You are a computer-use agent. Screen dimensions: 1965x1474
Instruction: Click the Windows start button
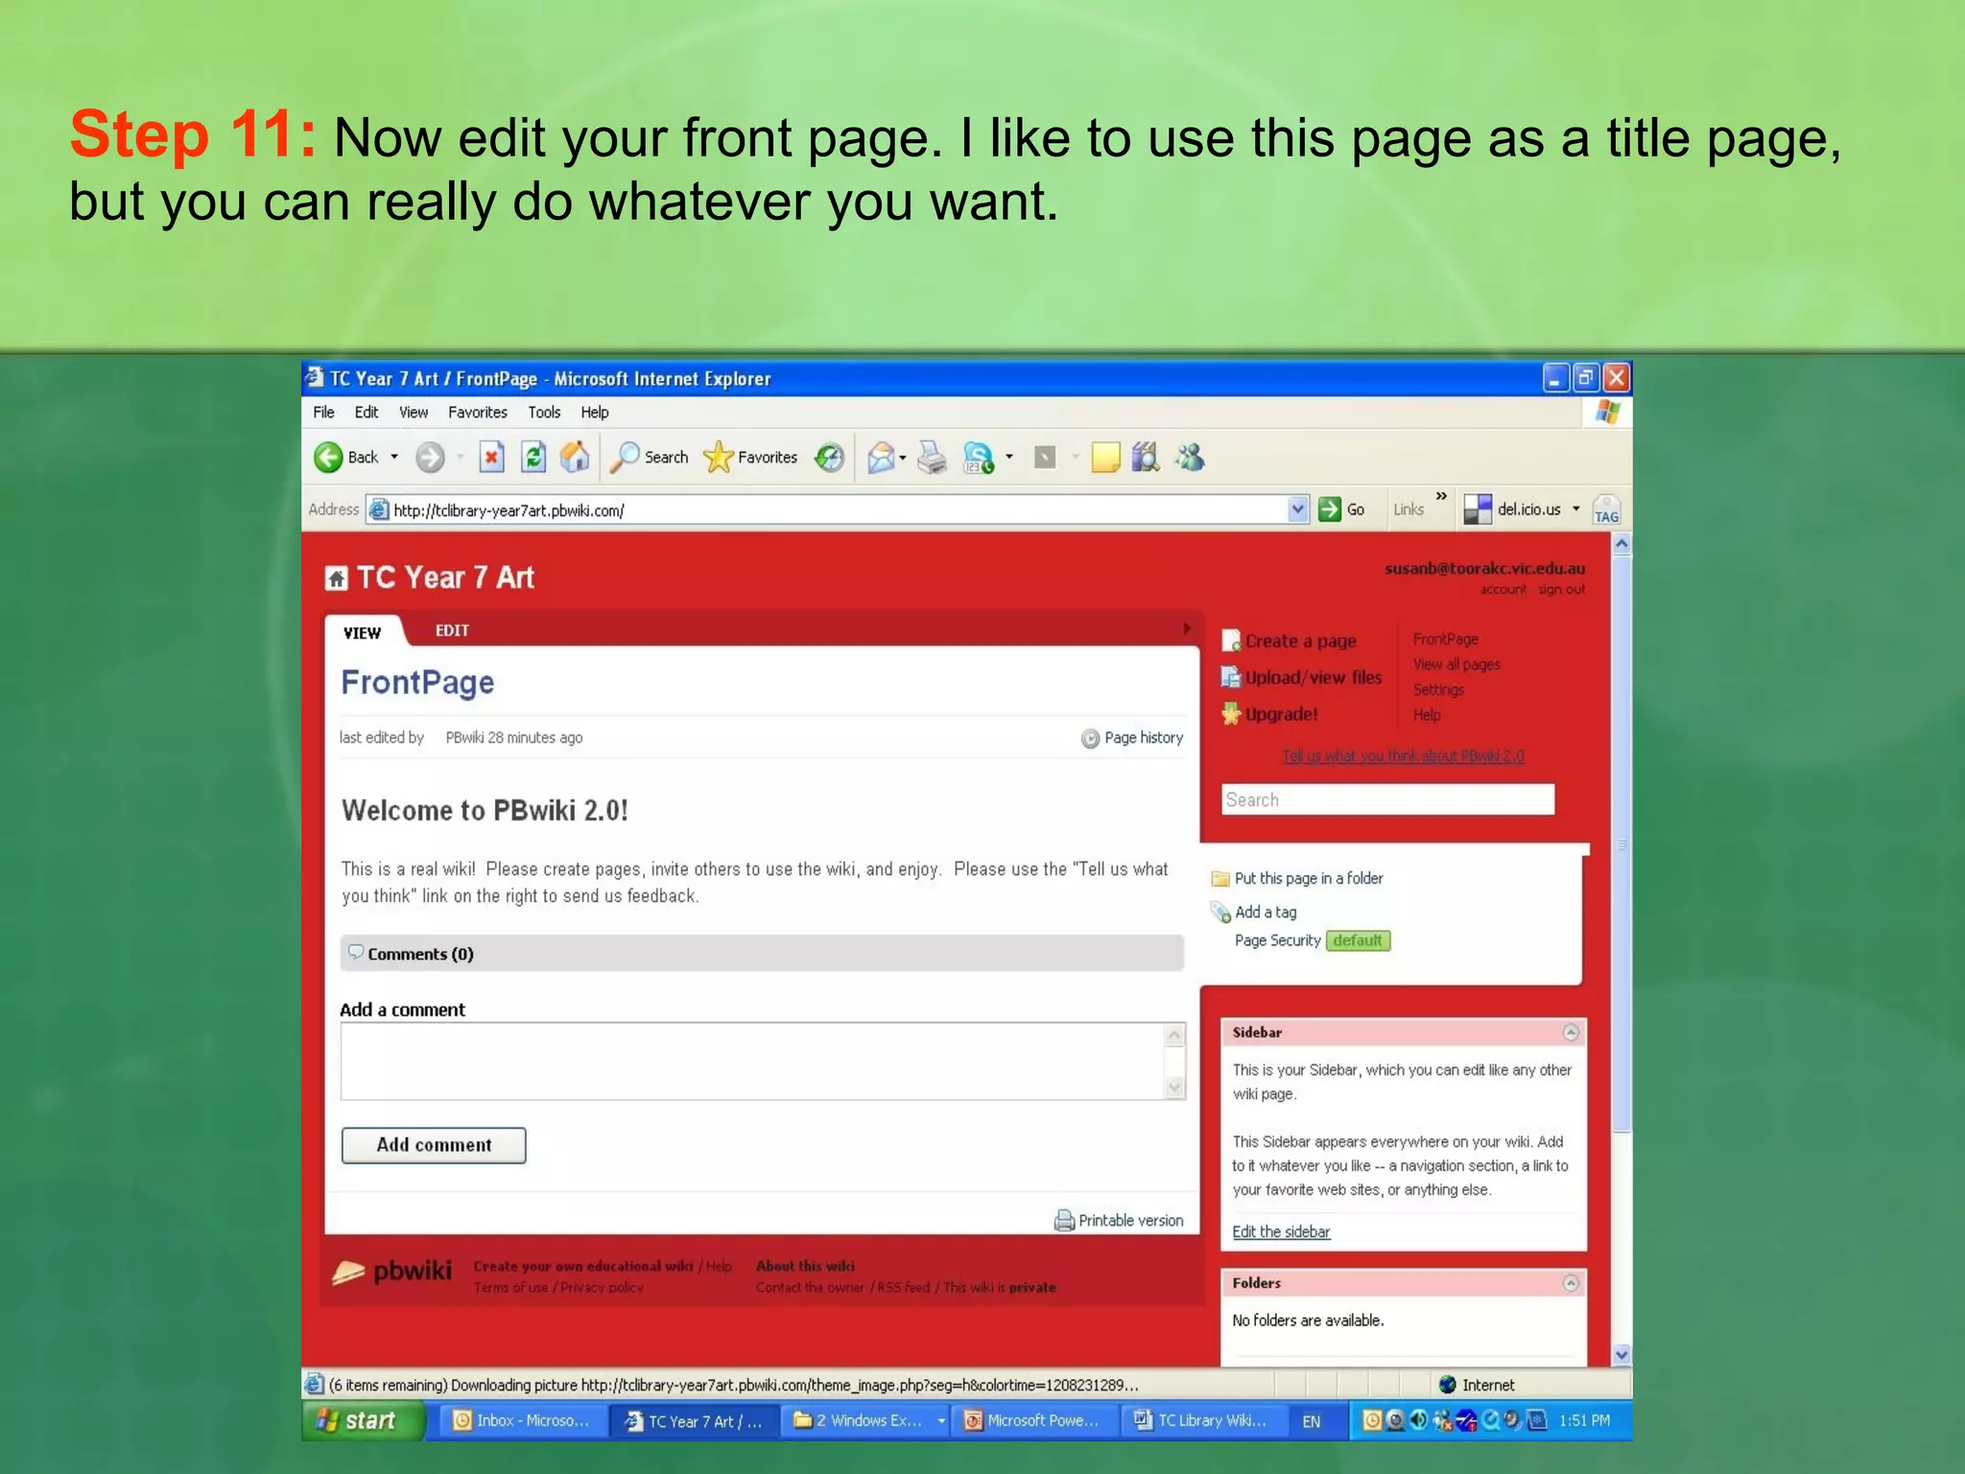[363, 1421]
